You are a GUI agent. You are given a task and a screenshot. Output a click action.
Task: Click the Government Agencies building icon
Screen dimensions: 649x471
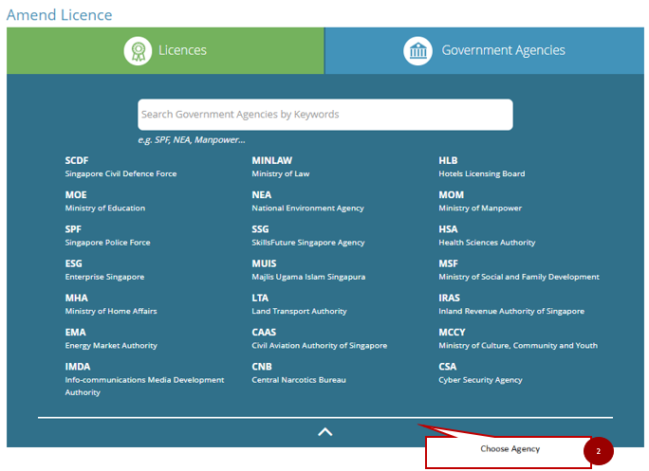pyautogui.click(x=417, y=51)
